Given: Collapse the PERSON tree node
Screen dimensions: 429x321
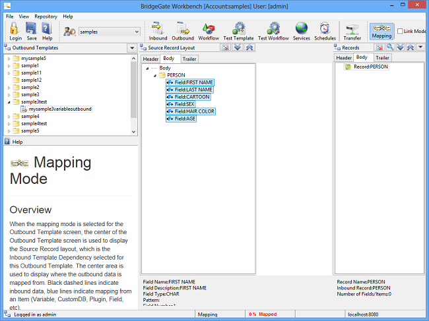Looking at the screenshot, I should coord(155,75).
